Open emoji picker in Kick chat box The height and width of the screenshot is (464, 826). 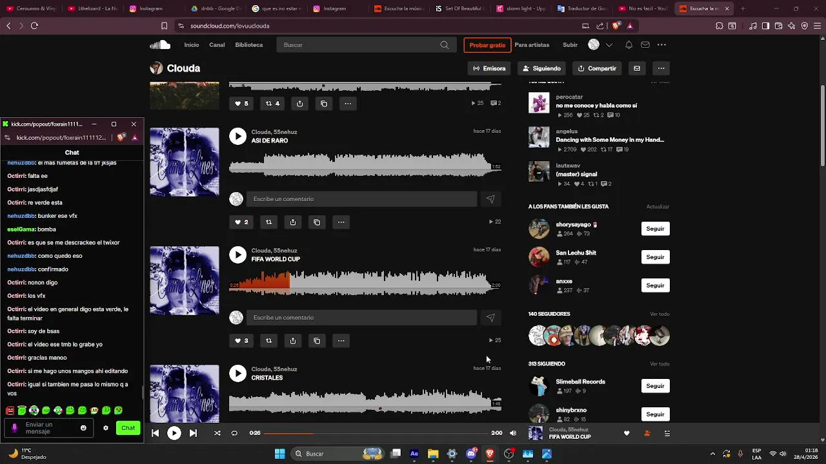[83, 428]
